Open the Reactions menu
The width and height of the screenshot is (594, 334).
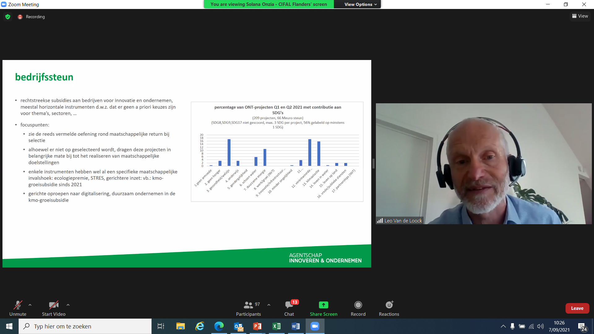click(x=389, y=308)
